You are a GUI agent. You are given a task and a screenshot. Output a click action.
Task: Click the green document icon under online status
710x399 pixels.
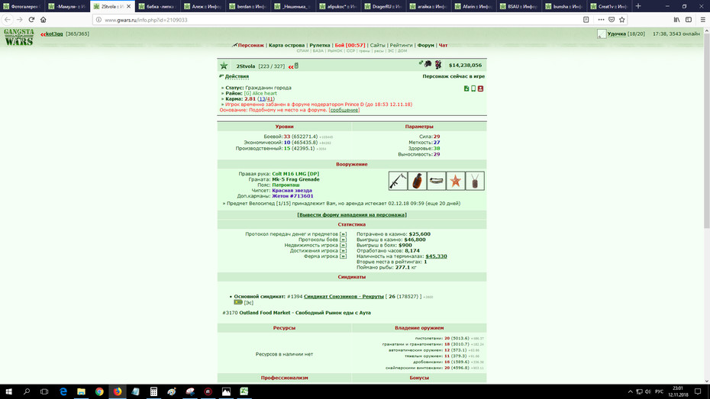click(466, 88)
